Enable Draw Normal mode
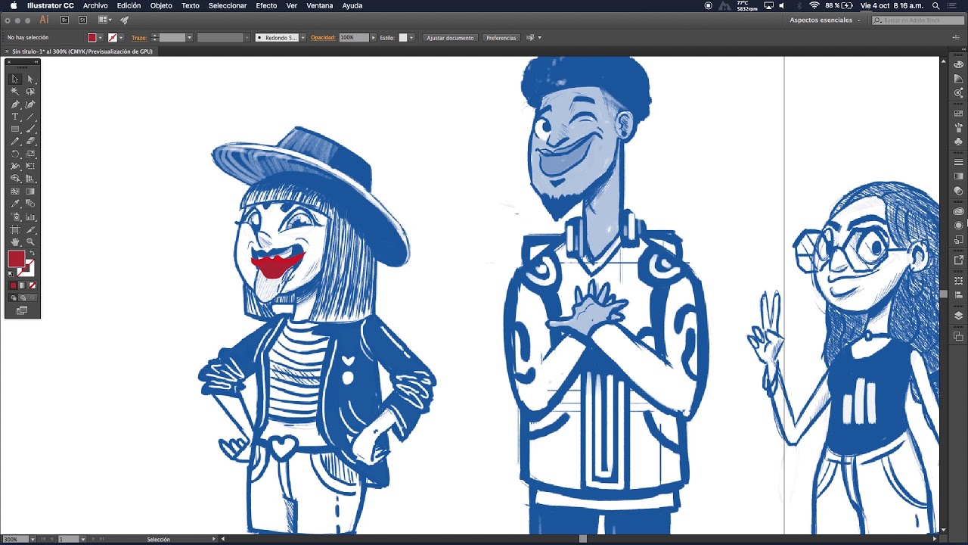 [13, 297]
